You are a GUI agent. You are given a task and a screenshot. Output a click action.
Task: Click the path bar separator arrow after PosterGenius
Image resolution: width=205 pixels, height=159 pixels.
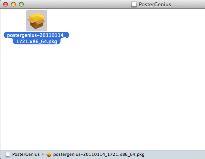(43, 154)
